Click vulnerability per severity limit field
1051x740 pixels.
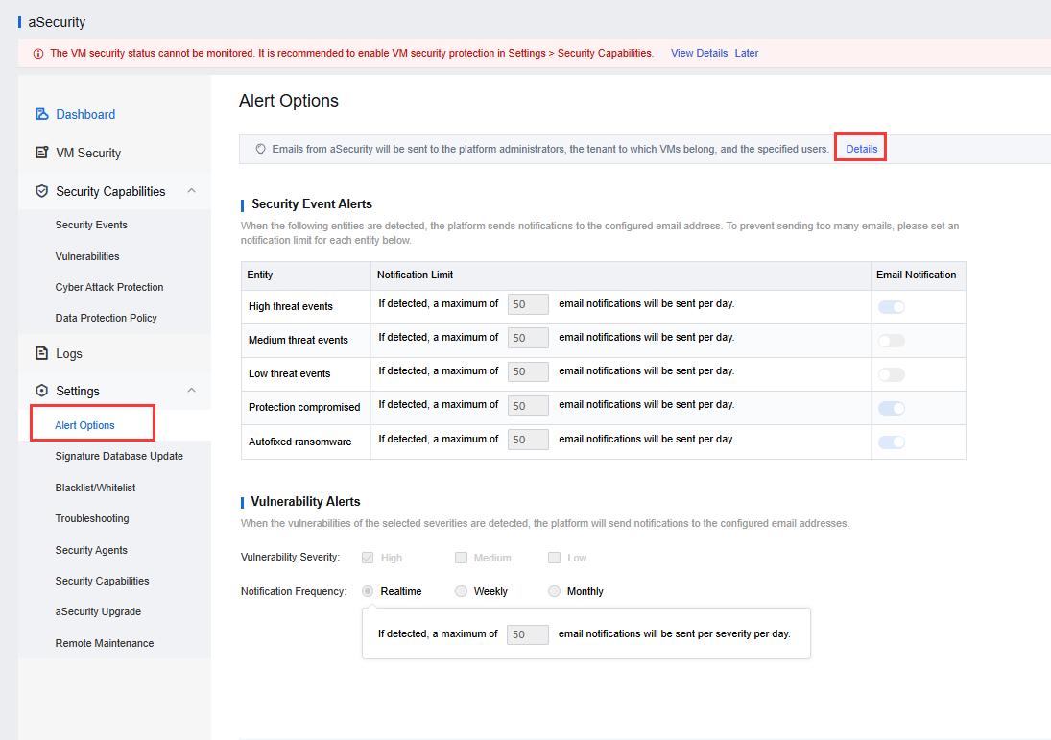tap(528, 634)
